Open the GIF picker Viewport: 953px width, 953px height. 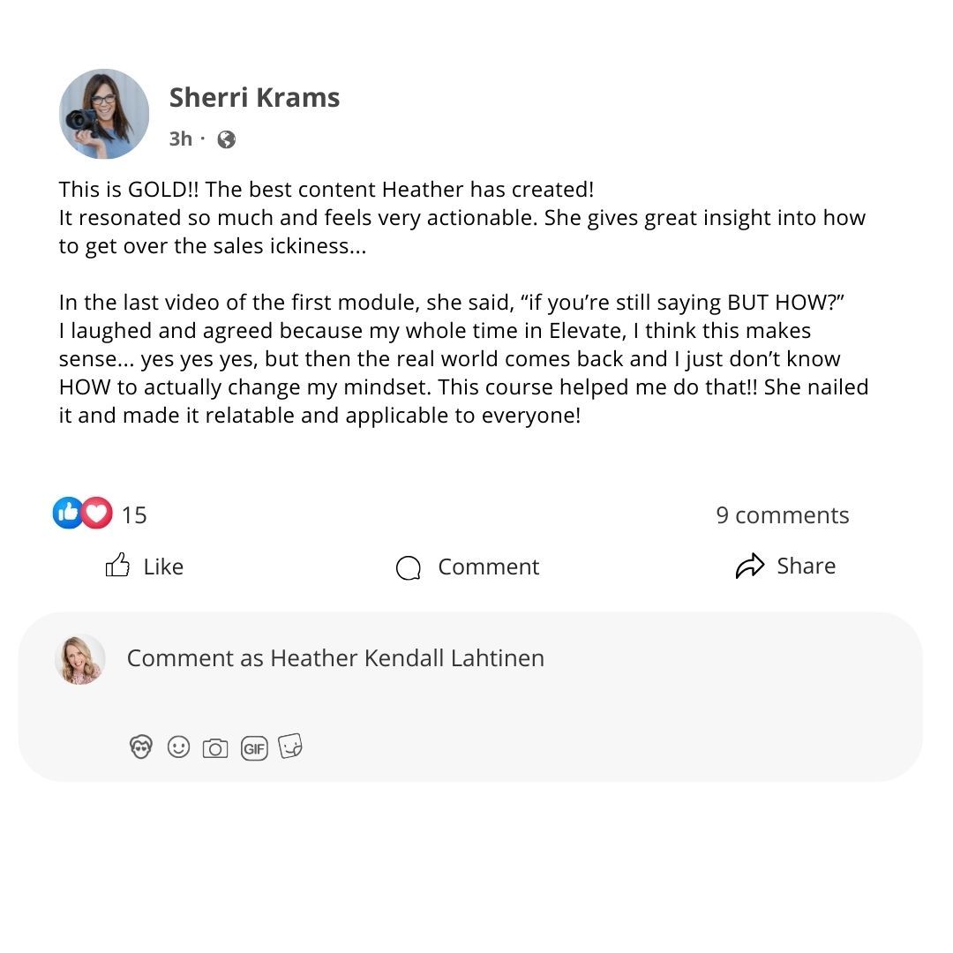pyautogui.click(x=254, y=749)
